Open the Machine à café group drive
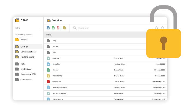This screenshot has width=191, height=107. tap(25, 57)
